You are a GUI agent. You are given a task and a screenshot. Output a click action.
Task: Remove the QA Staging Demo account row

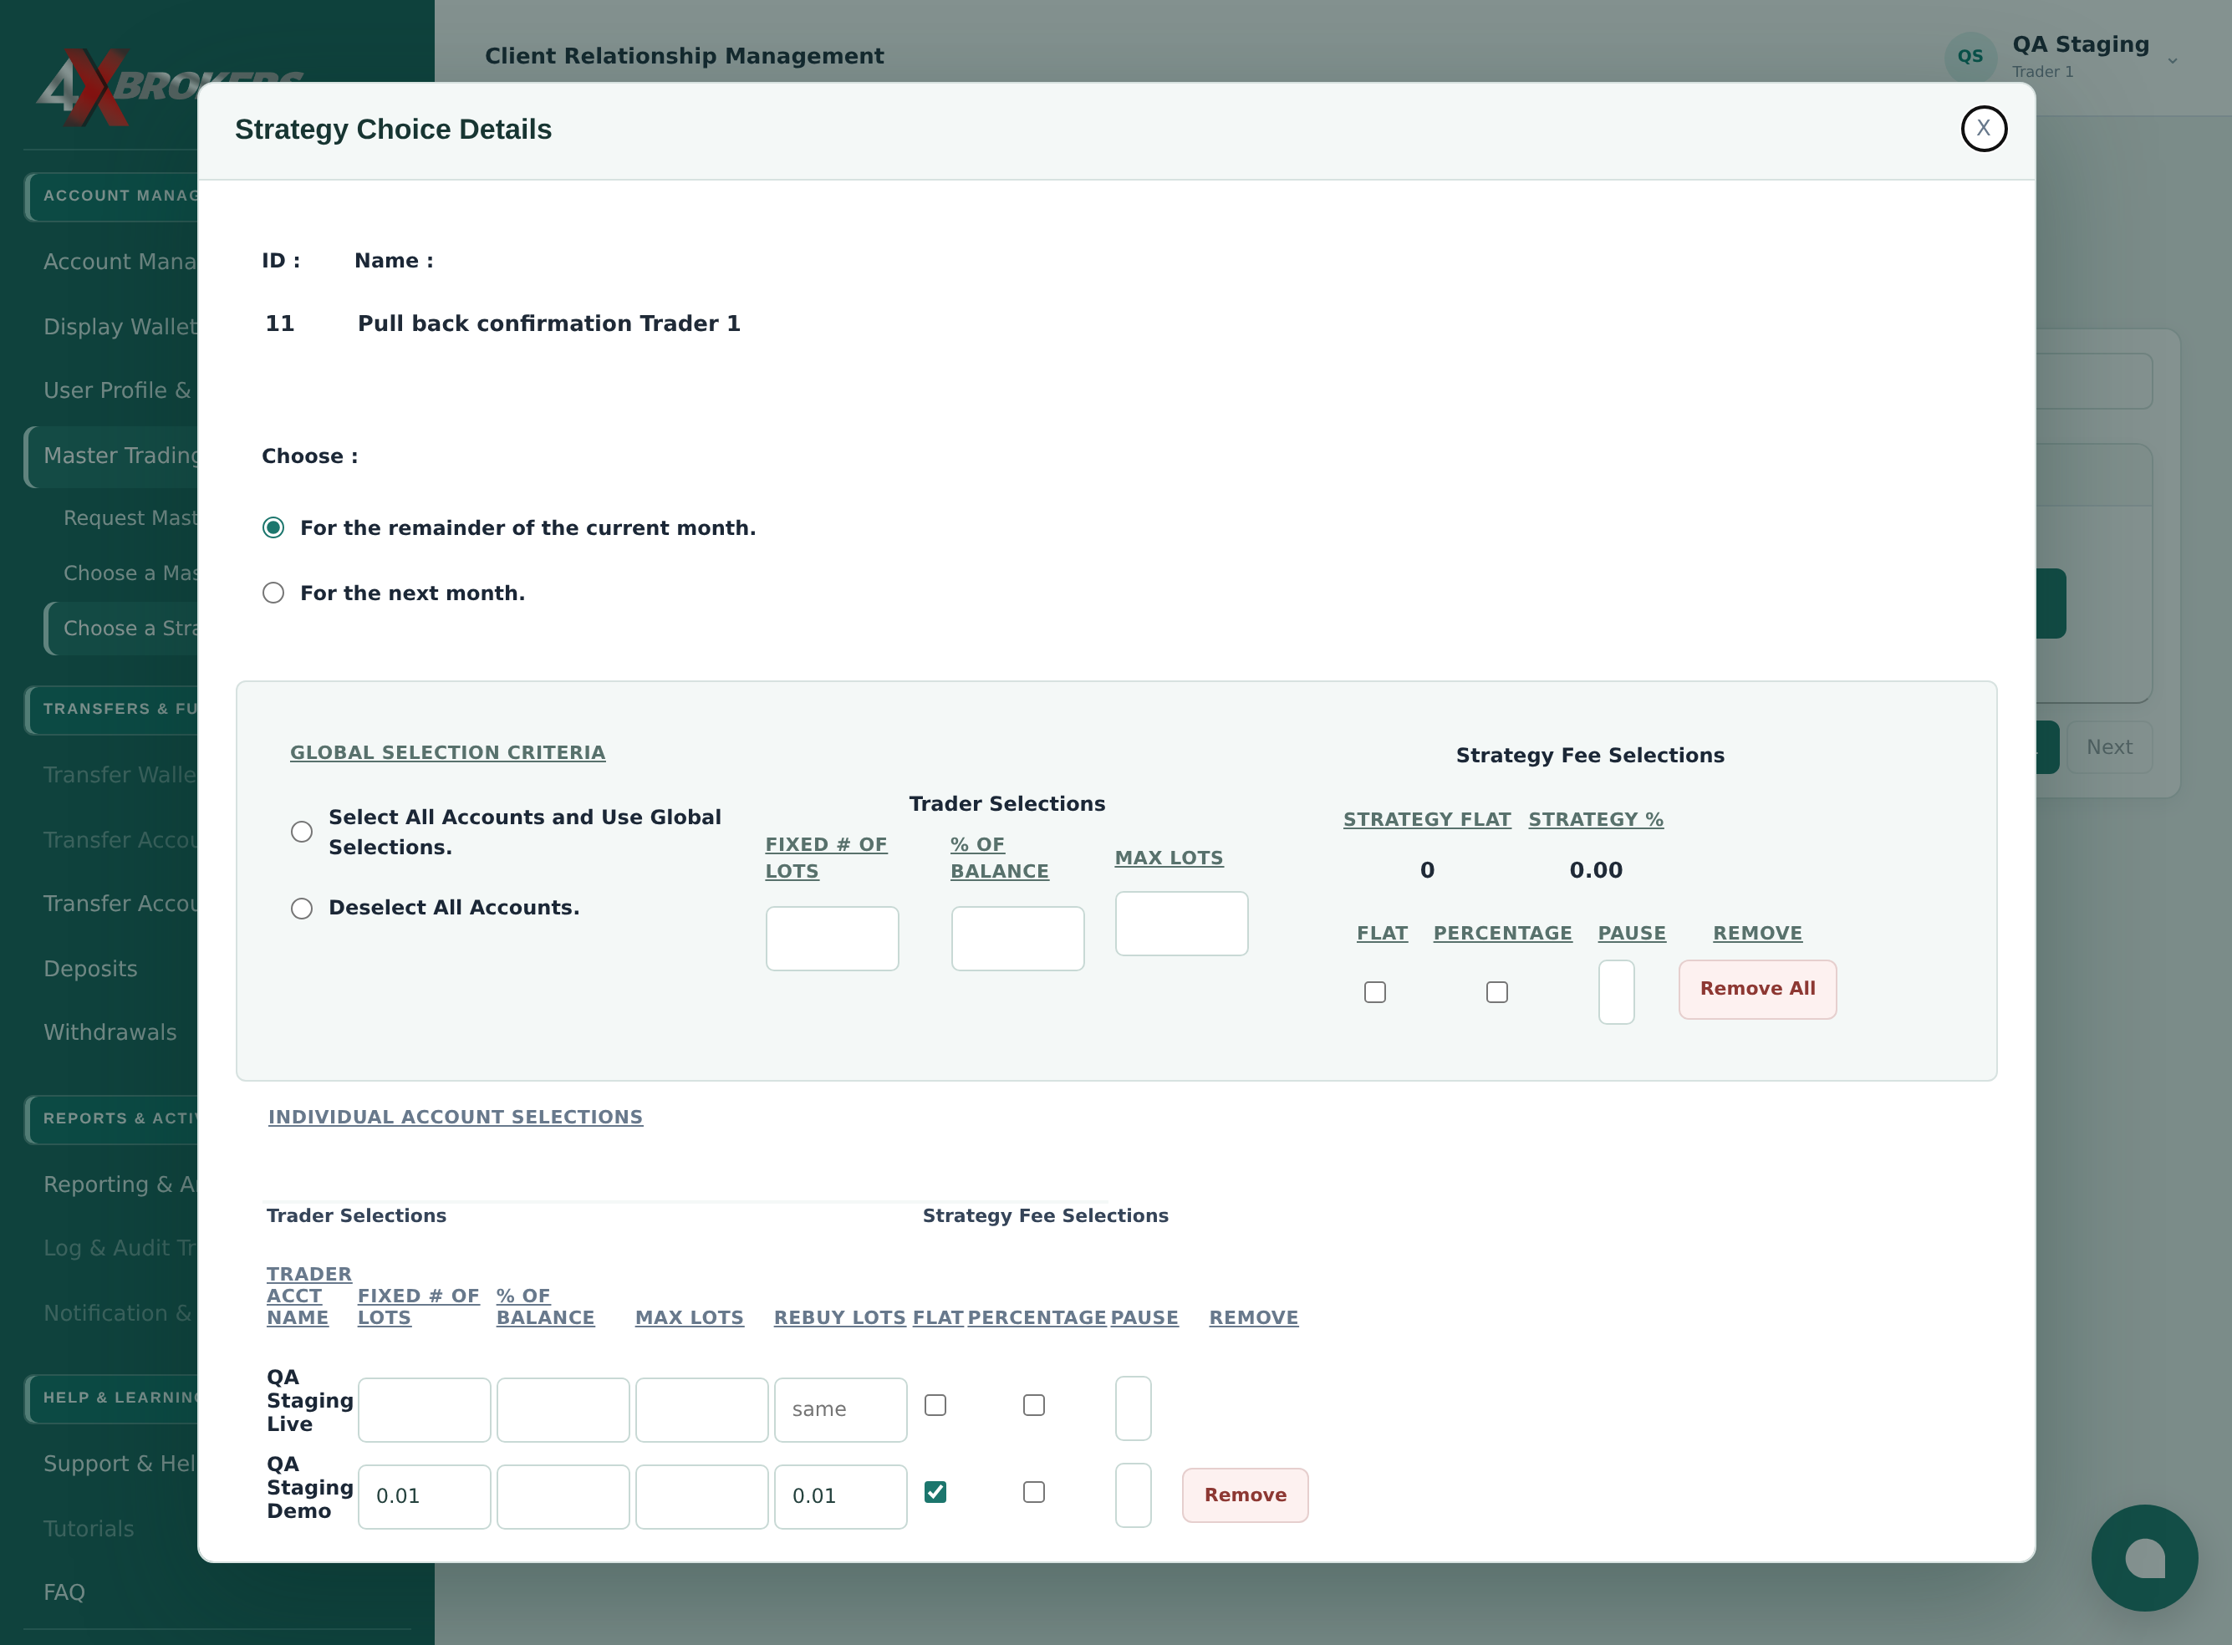1245,1495
